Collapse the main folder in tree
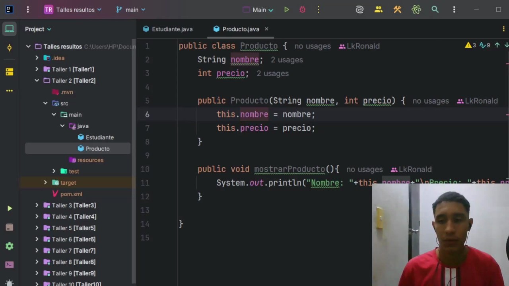The width and height of the screenshot is (509, 286). 54,114
